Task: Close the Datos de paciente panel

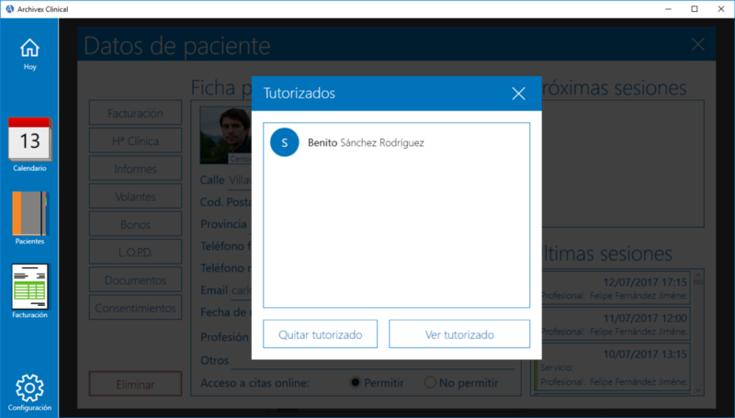Action: [698, 44]
